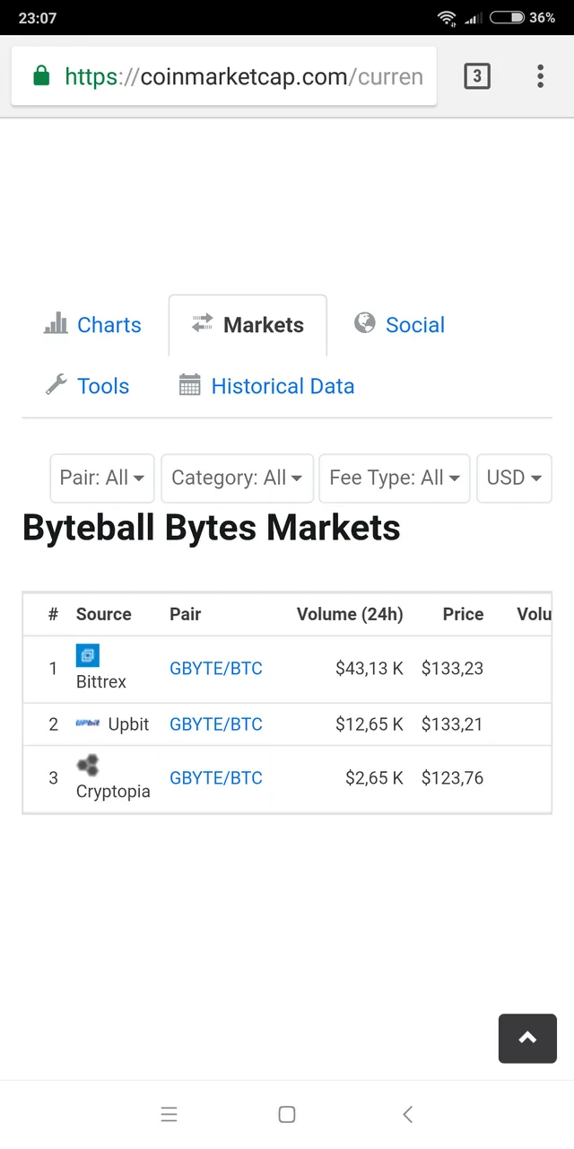This screenshot has height=1149, width=574.
Task: Click the Upbit source name
Action: coord(128,724)
